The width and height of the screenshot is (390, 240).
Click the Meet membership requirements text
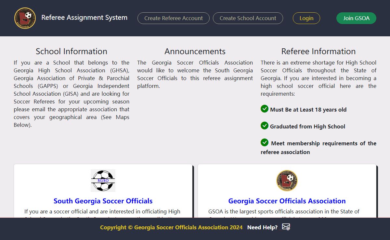pos(318,148)
